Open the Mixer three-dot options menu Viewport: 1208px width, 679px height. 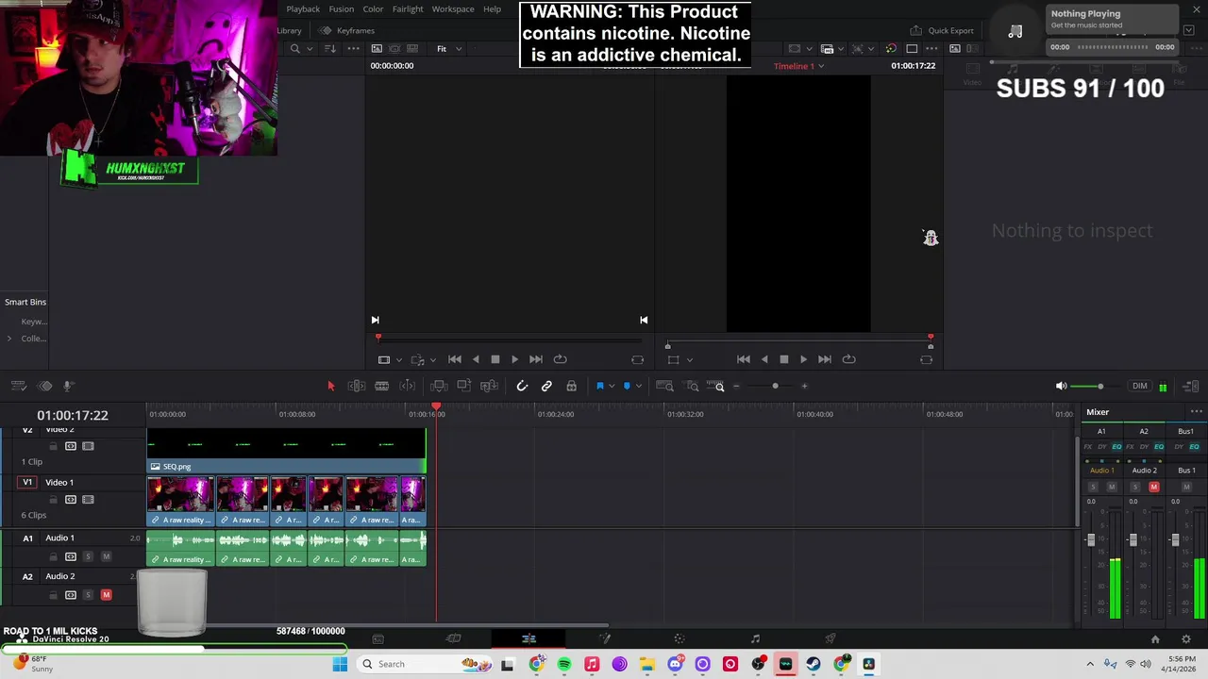click(1196, 412)
